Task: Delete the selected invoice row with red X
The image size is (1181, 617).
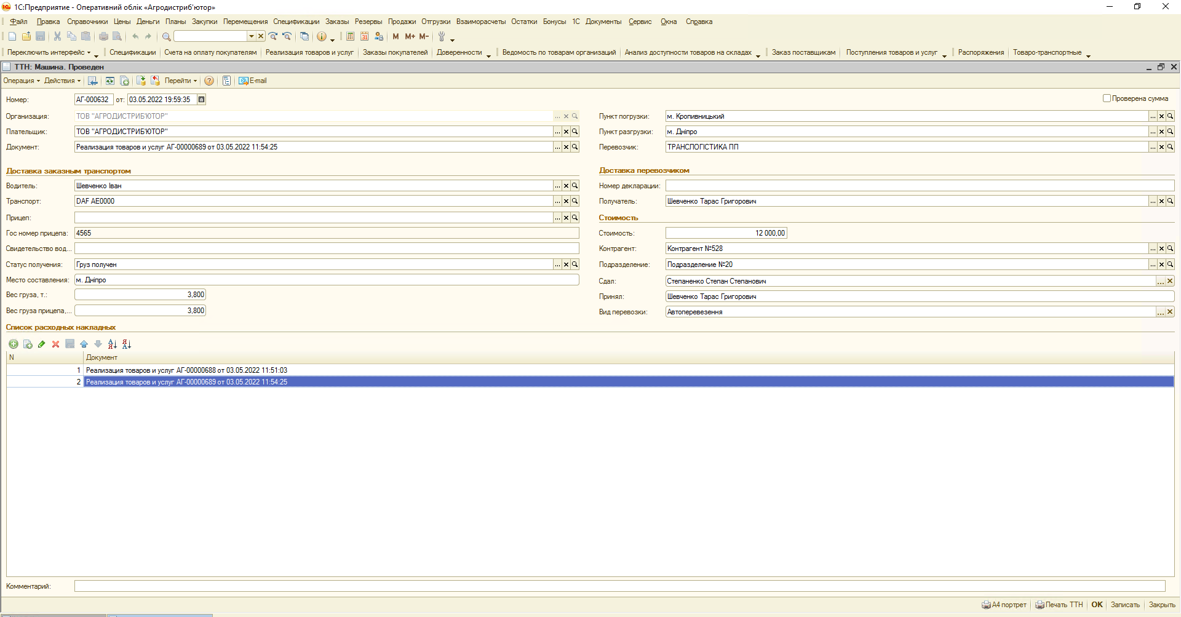Action: (x=55, y=344)
